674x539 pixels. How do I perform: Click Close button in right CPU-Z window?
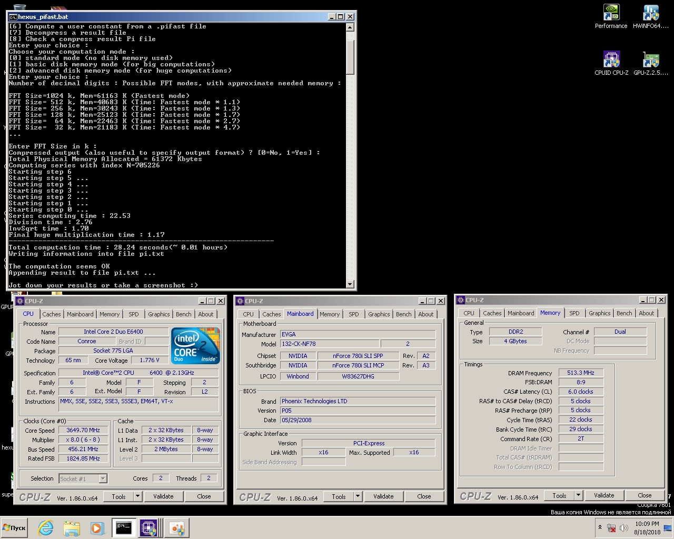coord(645,495)
